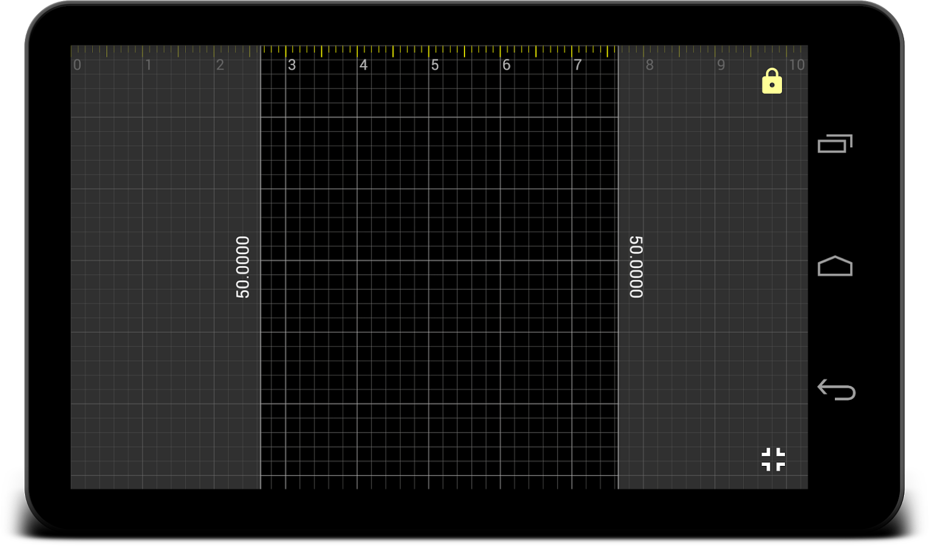Tap ruler number 6
This screenshot has height=546, width=929.
pyautogui.click(x=506, y=65)
